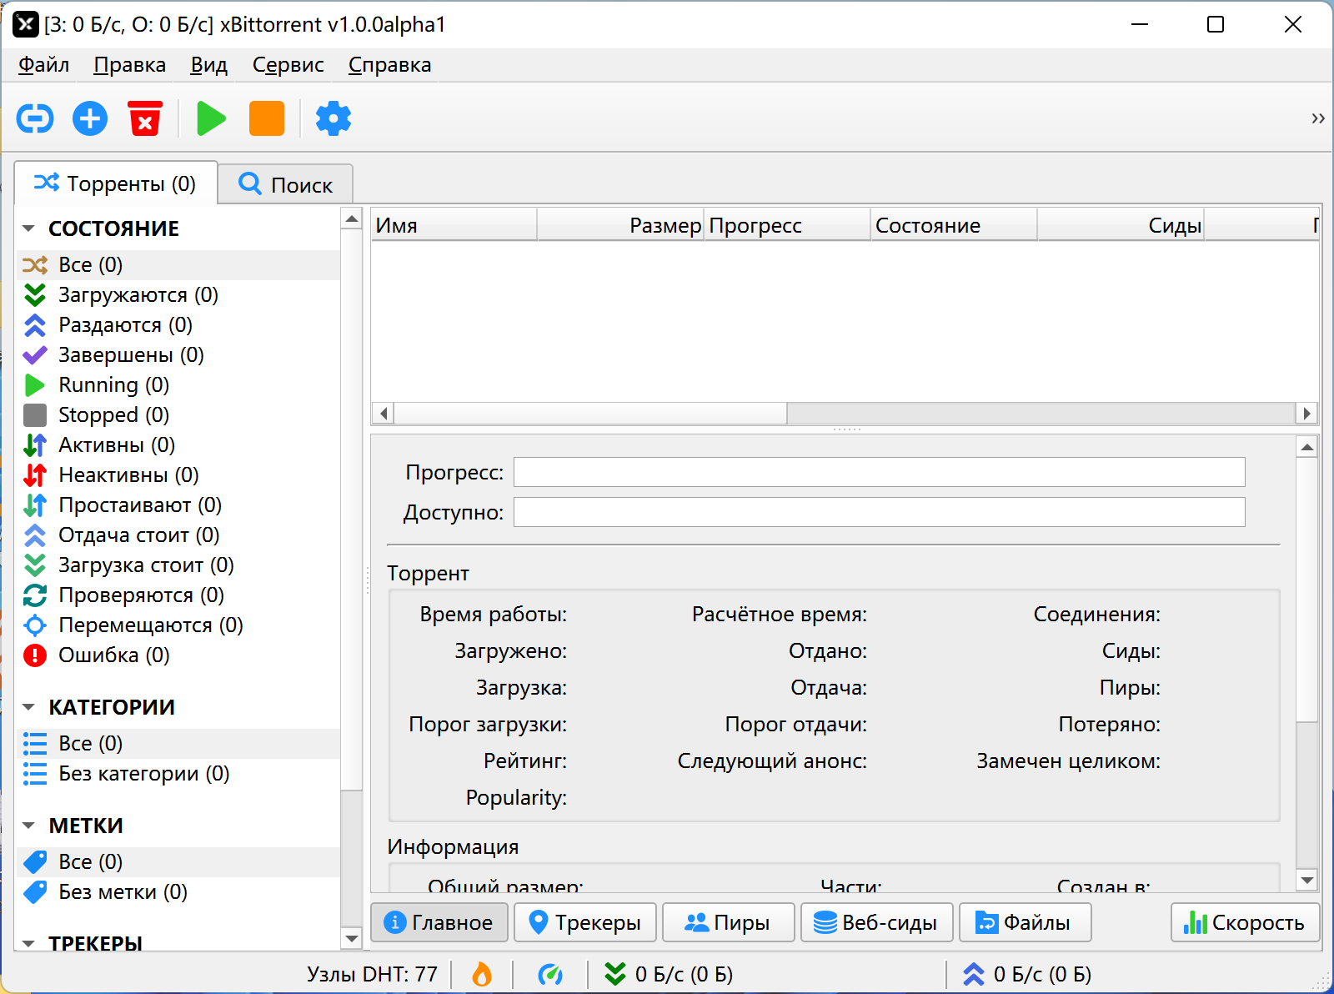Select the Завершены (0) filter
Viewport: 1334px width, 994px height.
click(178, 355)
